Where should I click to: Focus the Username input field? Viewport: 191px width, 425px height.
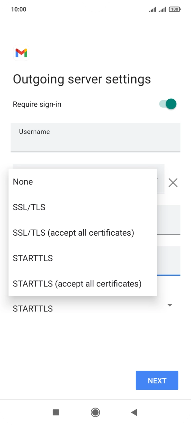click(x=95, y=137)
